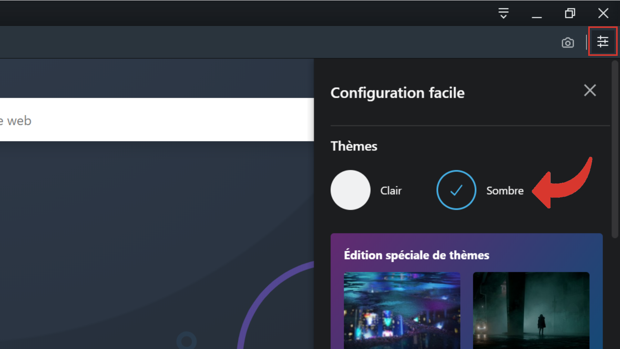Viewport: 620px width, 349px height.
Task: Take a snapshot with the camera icon
Action: point(568,43)
